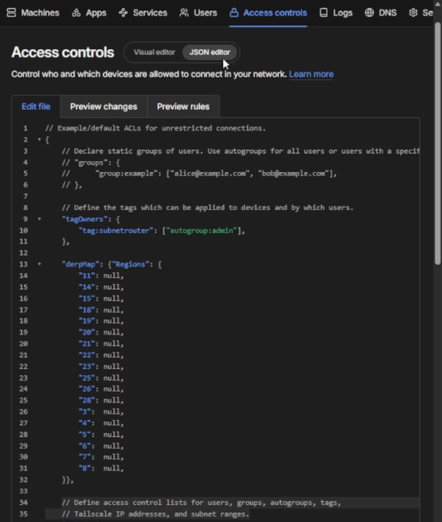Click the Learn more link
The width and height of the screenshot is (442, 522).
[311, 74]
